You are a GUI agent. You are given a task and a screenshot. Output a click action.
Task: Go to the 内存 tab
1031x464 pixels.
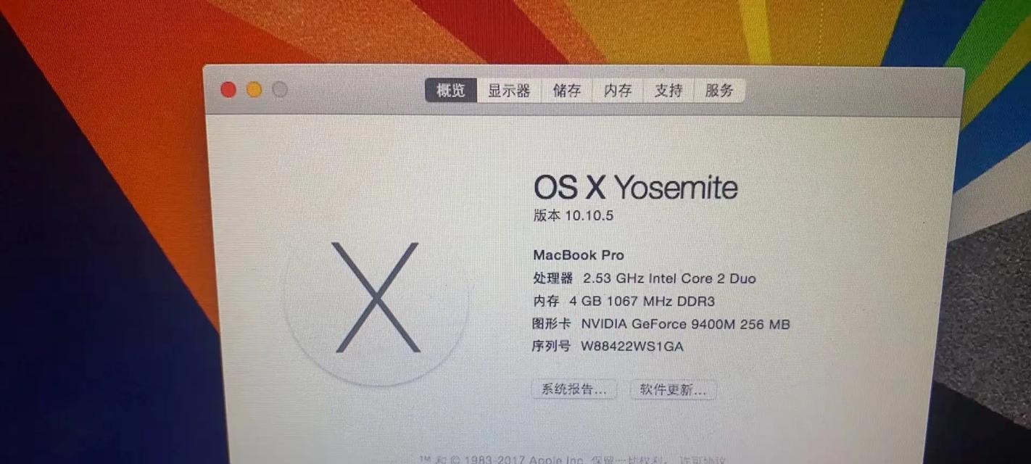coord(618,91)
